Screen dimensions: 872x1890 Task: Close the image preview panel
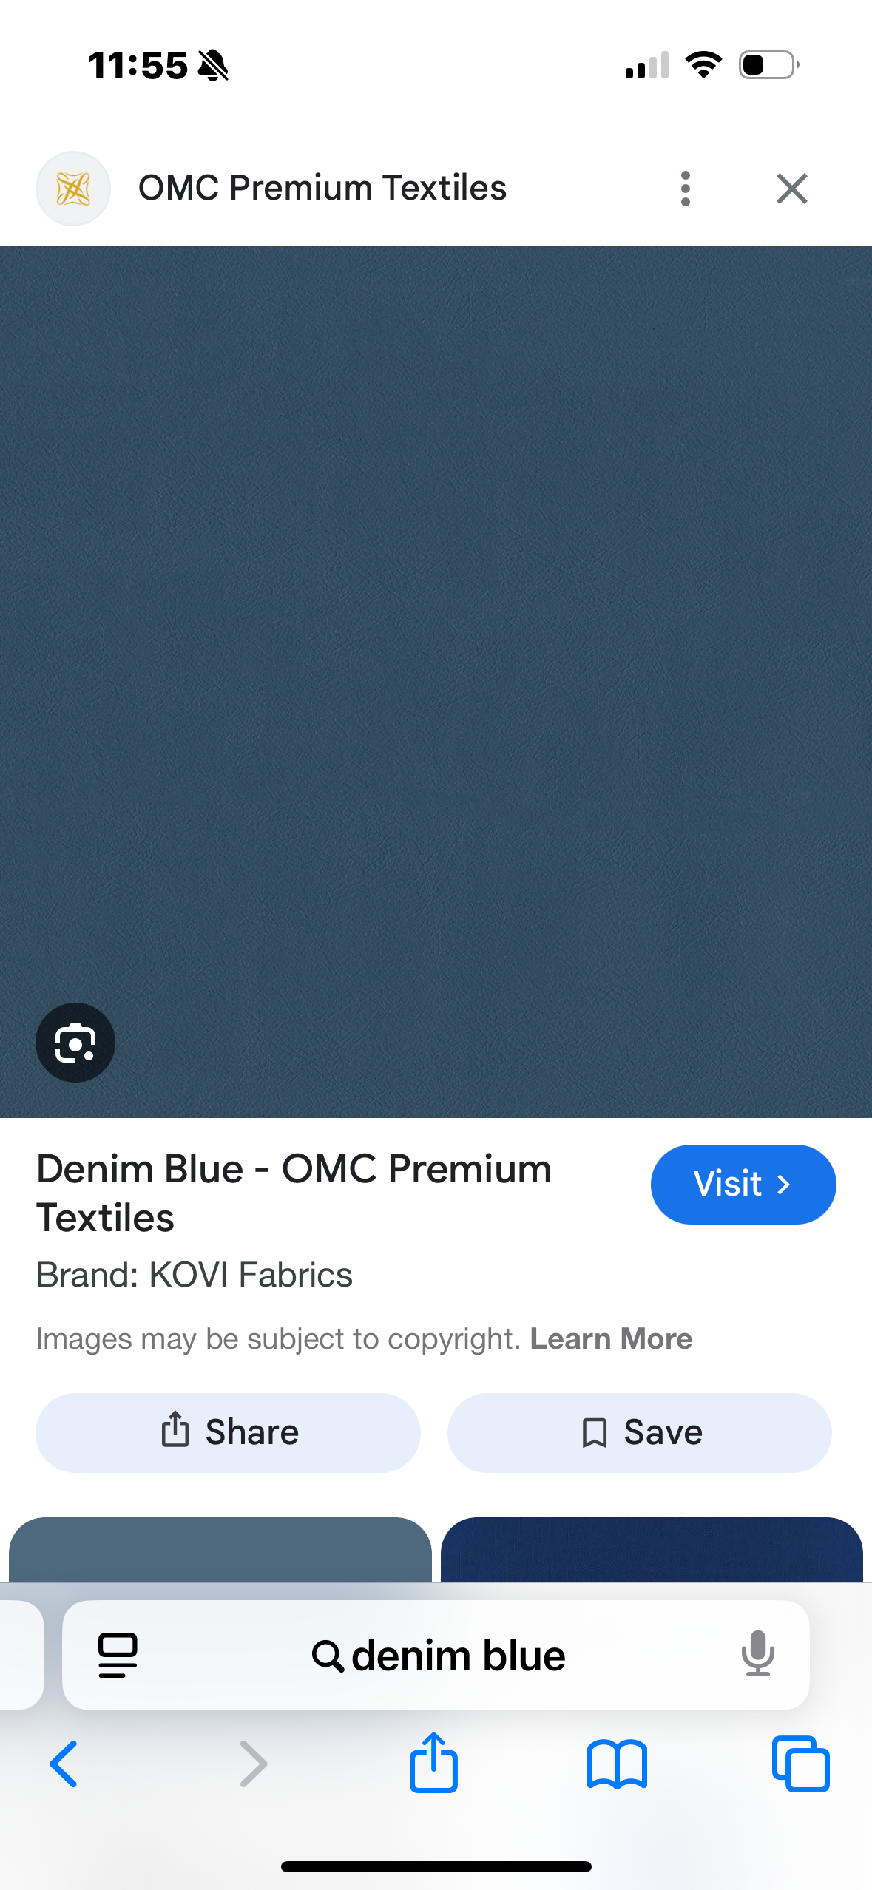click(x=792, y=189)
